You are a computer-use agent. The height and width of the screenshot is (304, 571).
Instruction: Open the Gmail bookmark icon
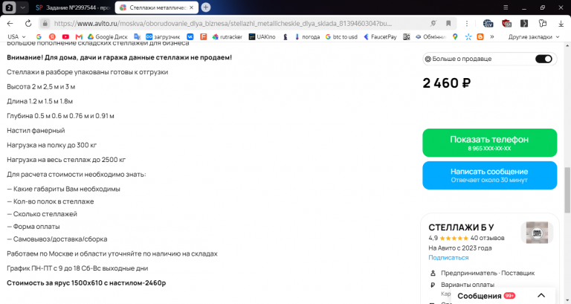click(x=79, y=36)
